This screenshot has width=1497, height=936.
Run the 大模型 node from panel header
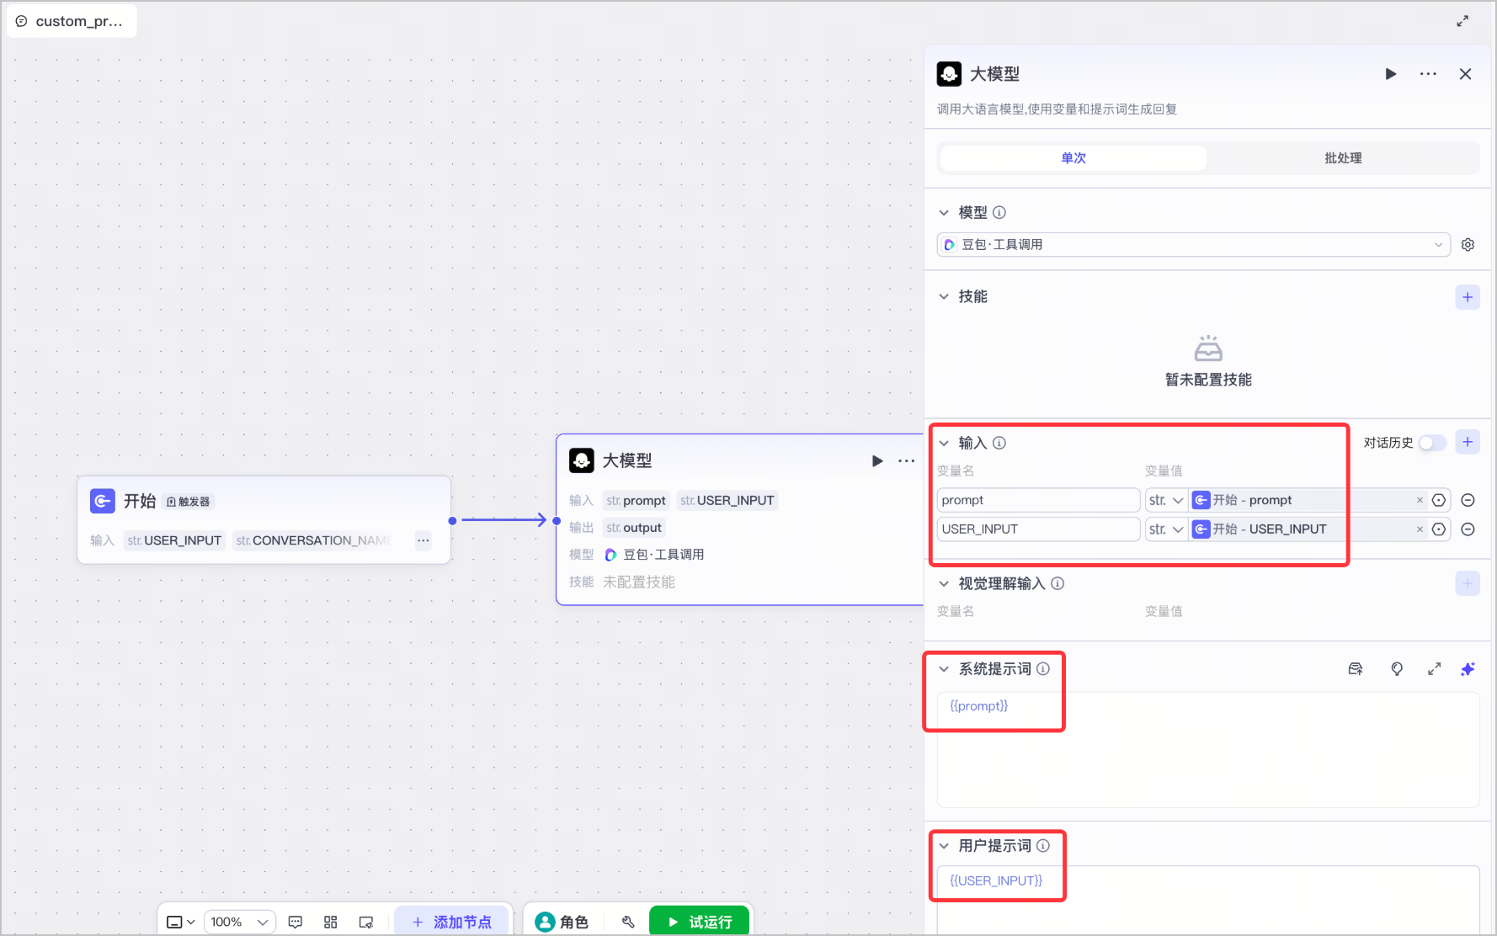click(x=1390, y=74)
